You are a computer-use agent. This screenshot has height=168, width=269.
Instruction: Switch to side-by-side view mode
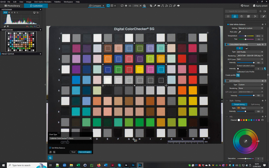[112, 6]
